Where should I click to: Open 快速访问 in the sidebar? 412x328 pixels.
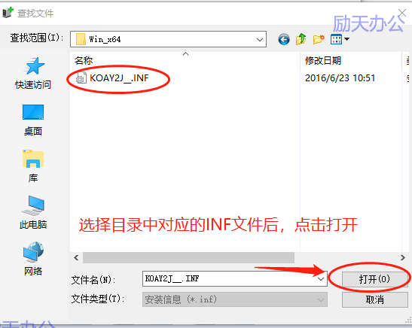pos(33,73)
